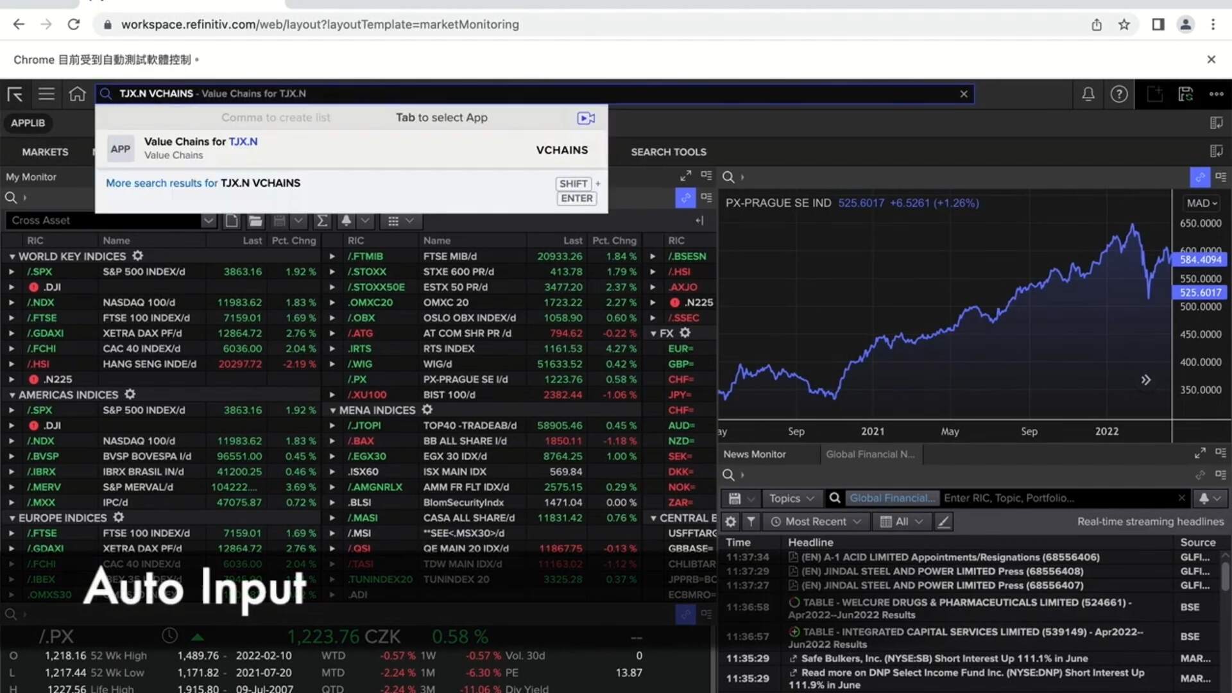This screenshot has width=1232, height=693.
Task: Click the sigma summation icon in the monitor toolbar
Action: pyautogui.click(x=322, y=221)
